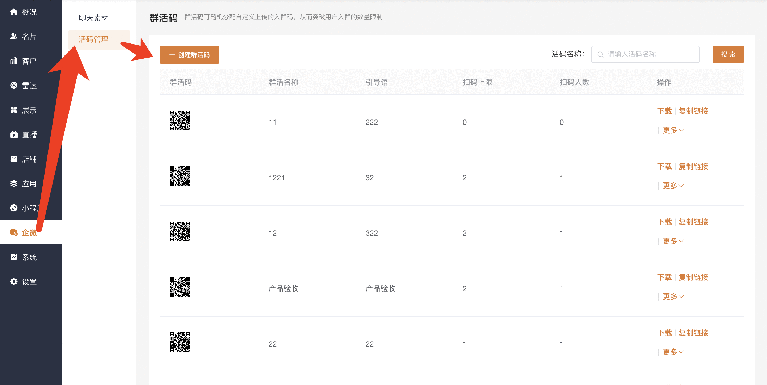Open the 店铺 shop bag icon
This screenshot has width=767, height=385.
coord(14,159)
